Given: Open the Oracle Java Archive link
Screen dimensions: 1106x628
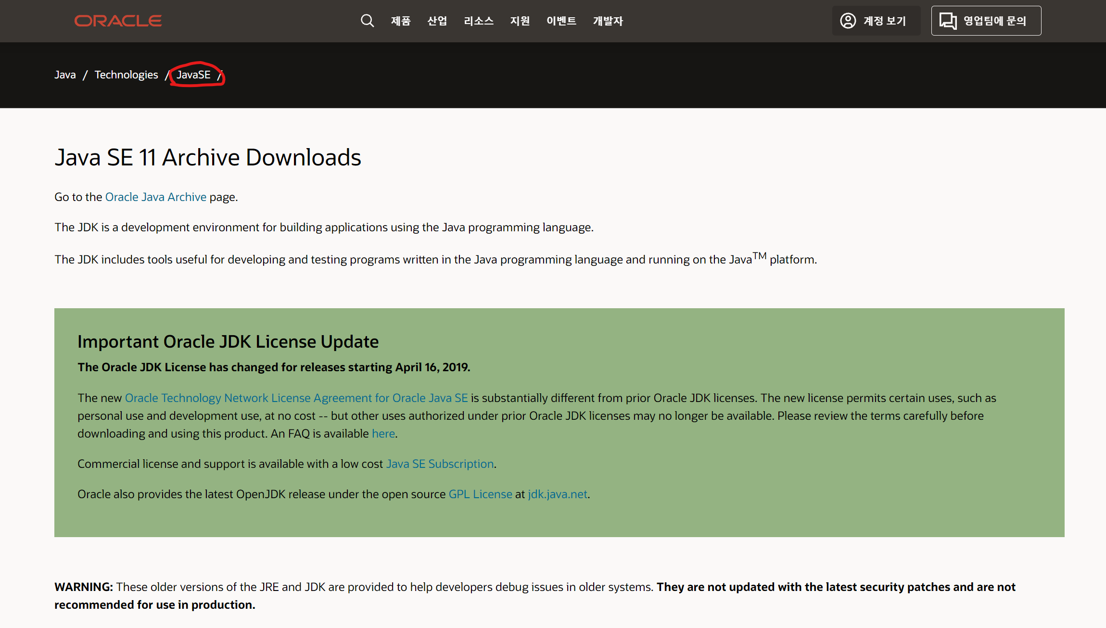Looking at the screenshot, I should 155,197.
